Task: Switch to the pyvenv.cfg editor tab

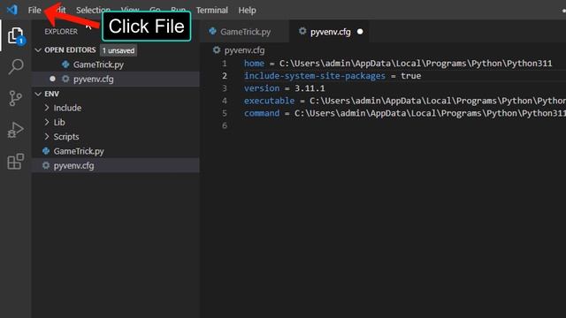Action: [329, 32]
